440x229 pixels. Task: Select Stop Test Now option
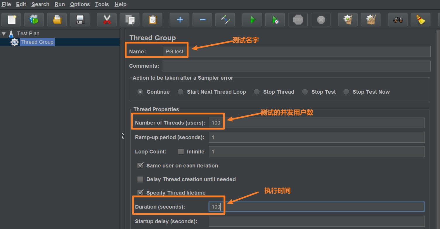pyautogui.click(x=346, y=92)
